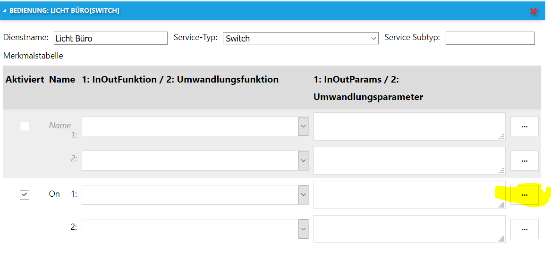551x259 pixels.
Task: Enable the Name characteristic checkbox
Action: 25,126
